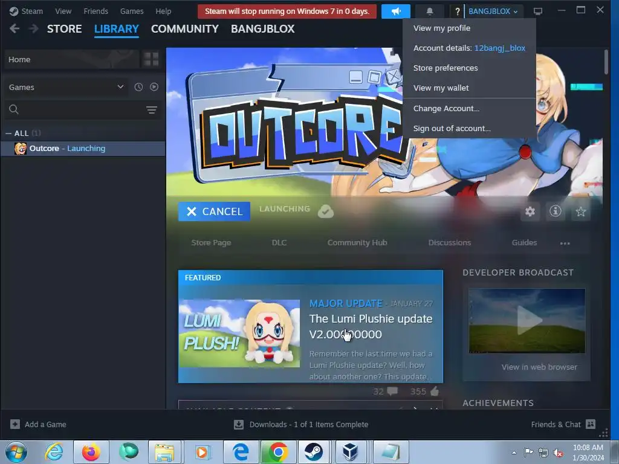This screenshot has height=464, width=619.
Task: Open game settings gear icon
Action: pyautogui.click(x=530, y=211)
